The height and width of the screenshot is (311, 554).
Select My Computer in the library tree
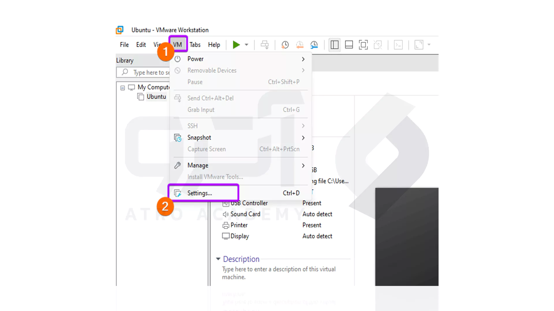point(153,87)
